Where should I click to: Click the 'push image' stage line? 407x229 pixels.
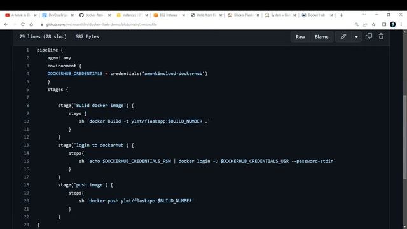tap(85, 185)
